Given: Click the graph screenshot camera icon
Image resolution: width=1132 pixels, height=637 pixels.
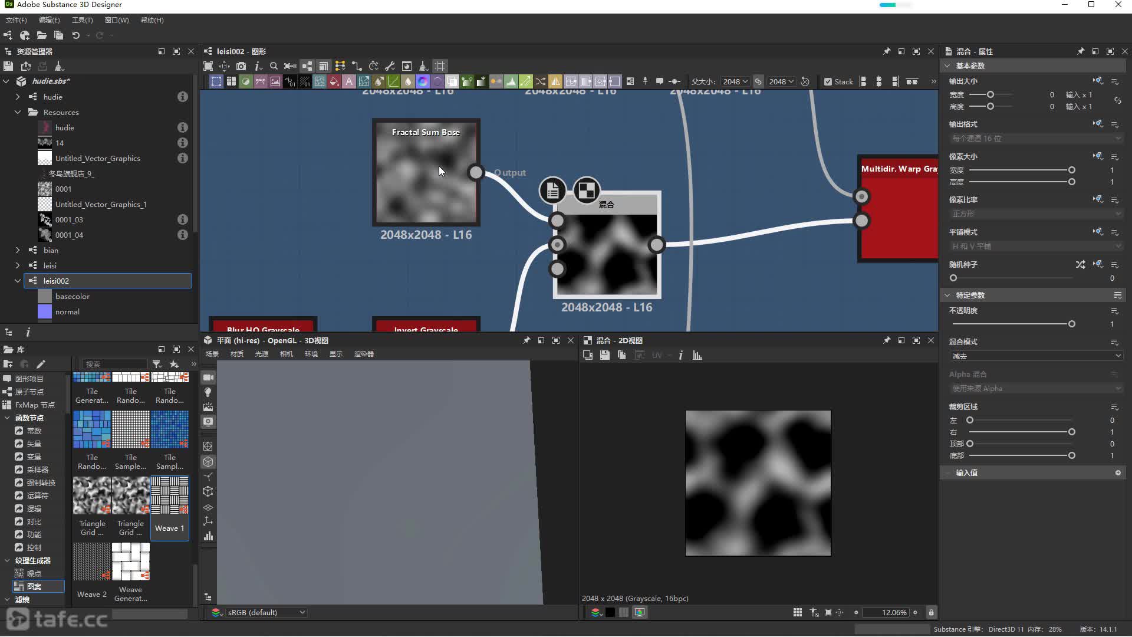Looking at the screenshot, I should (x=241, y=66).
